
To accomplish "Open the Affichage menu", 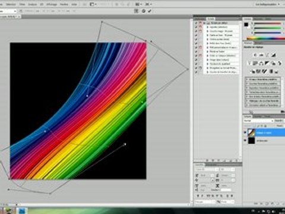I will point(52,4).
